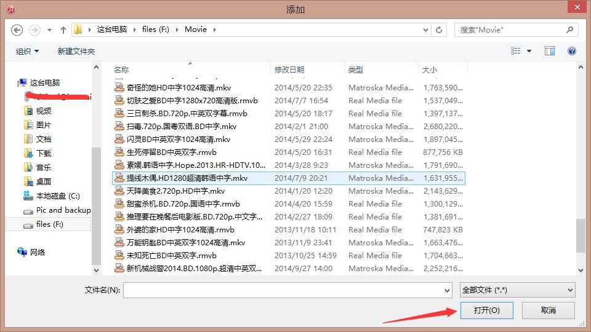Click the Back navigation arrow

click(x=17, y=30)
